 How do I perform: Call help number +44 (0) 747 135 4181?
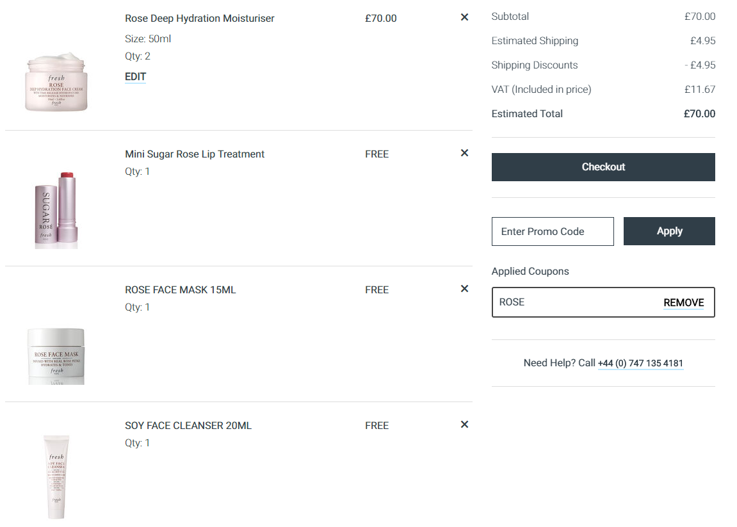(640, 364)
